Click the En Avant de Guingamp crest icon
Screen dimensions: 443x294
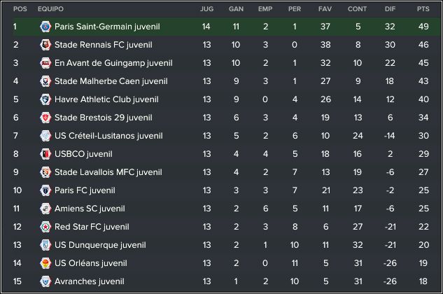click(45, 63)
